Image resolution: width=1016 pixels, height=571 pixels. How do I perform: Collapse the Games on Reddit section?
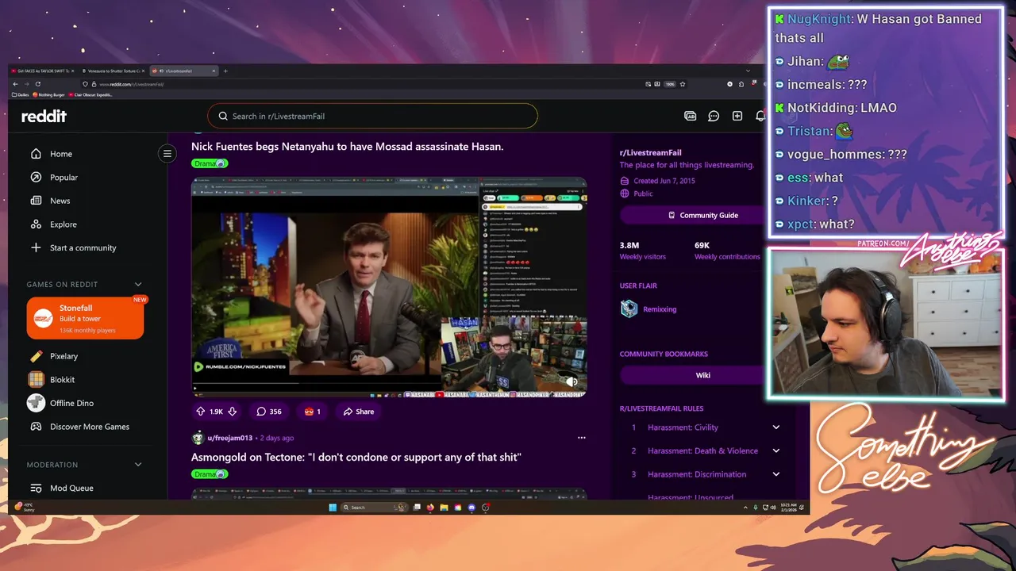[138, 284]
